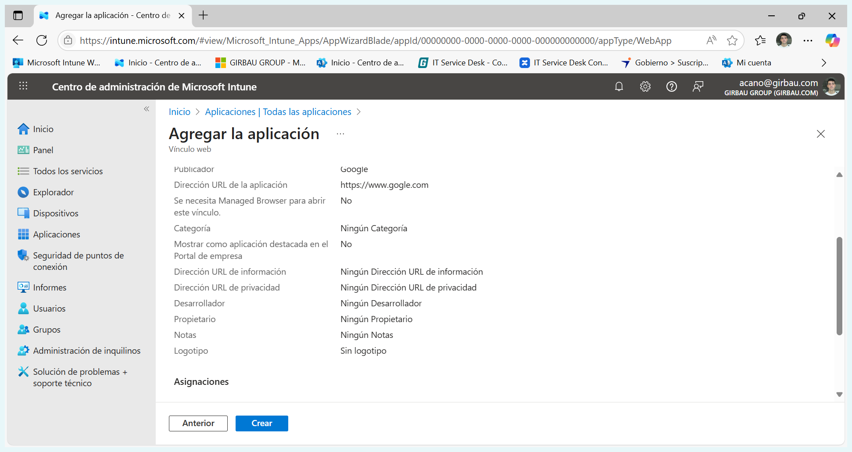Open the Intune notifications bell
Viewport: 852px width, 452px height.
click(619, 86)
